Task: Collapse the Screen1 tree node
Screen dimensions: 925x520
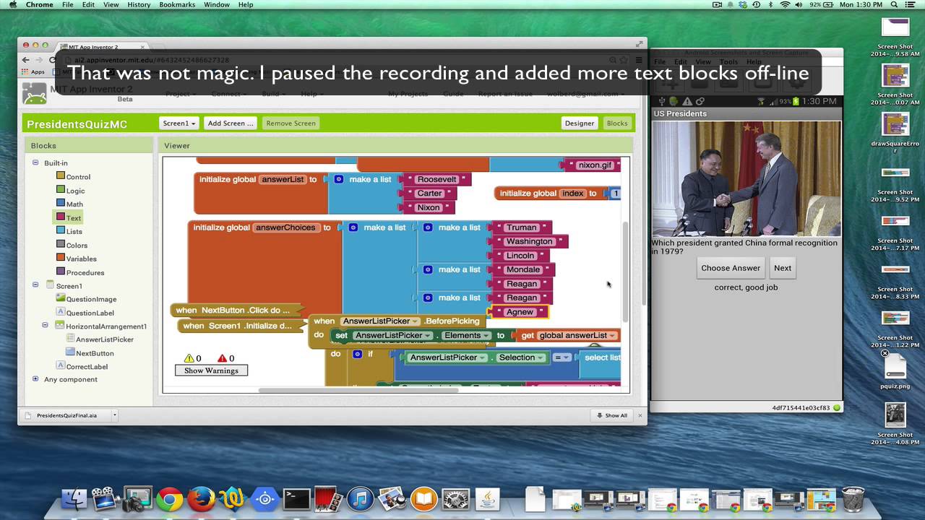Action: pos(35,285)
